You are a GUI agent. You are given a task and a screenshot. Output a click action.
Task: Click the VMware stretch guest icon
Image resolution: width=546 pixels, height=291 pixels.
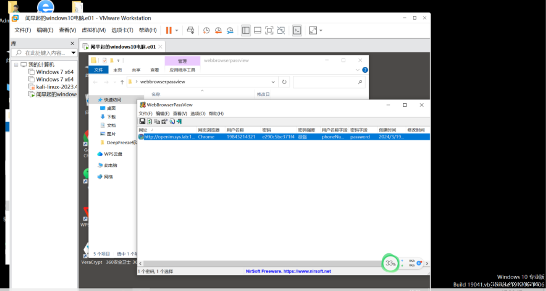pyautogui.click(x=313, y=30)
